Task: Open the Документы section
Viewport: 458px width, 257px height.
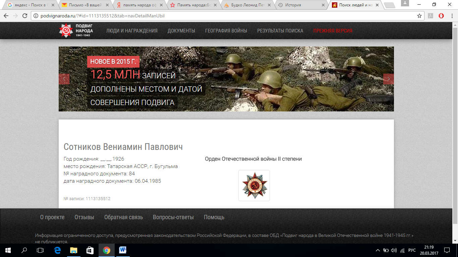Action: pyautogui.click(x=181, y=31)
